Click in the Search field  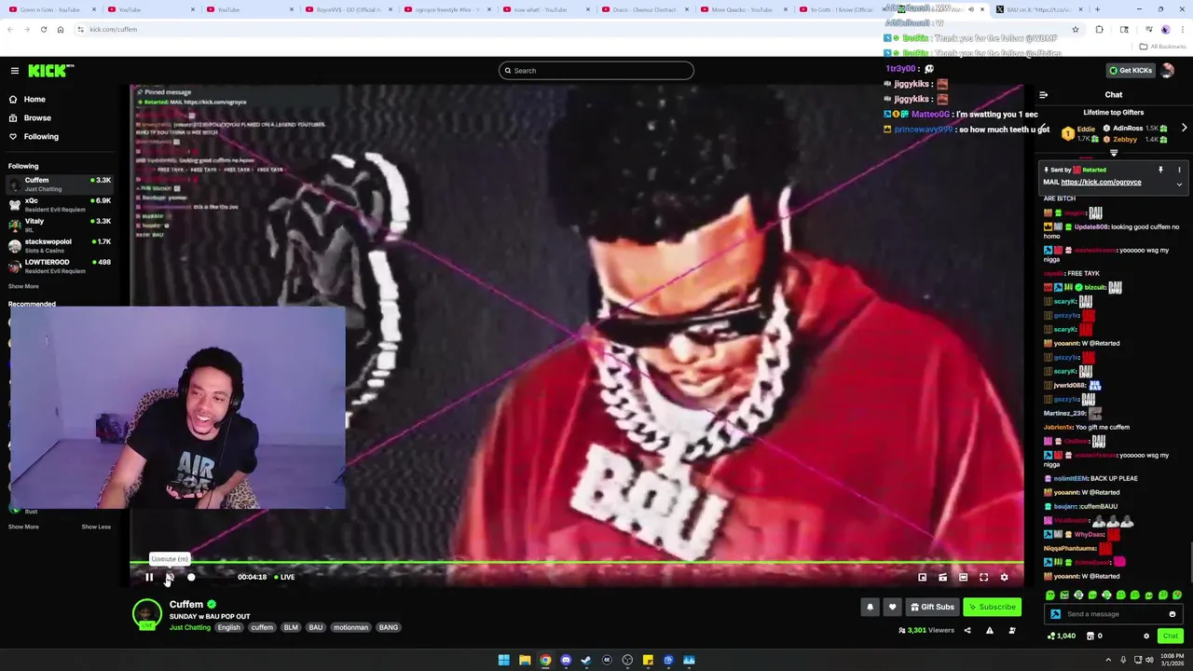596,71
